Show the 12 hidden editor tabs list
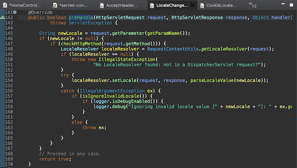The image size is (297, 168). pyautogui.click(x=253, y=5)
